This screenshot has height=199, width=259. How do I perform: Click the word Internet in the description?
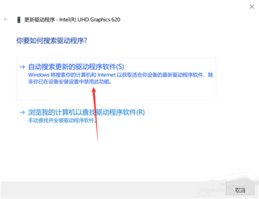click(x=106, y=75)
